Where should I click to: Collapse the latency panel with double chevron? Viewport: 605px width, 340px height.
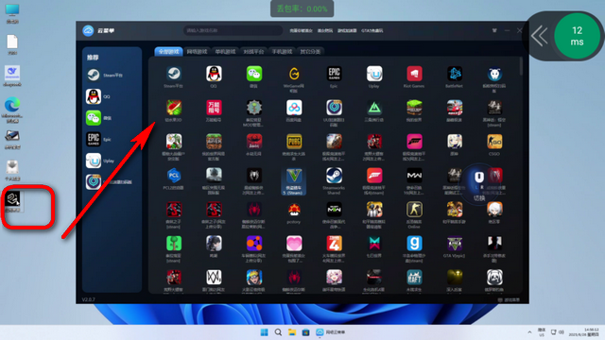coord(539,36)
